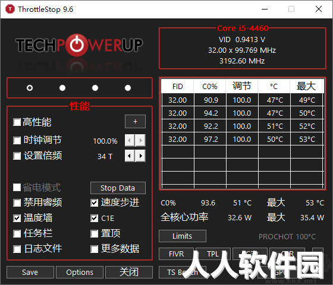
Task: Enable the 时钟调节 checkbox
Action: [17, 140]
